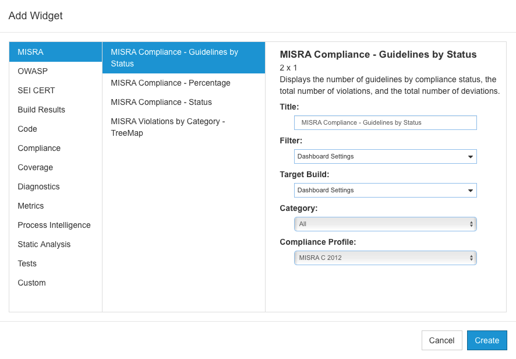Select the Static Analysis category
This screenshot has height=359, width=516.
pos(55,244)
